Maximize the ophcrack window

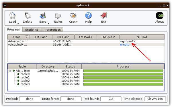[x=164, y=5]
